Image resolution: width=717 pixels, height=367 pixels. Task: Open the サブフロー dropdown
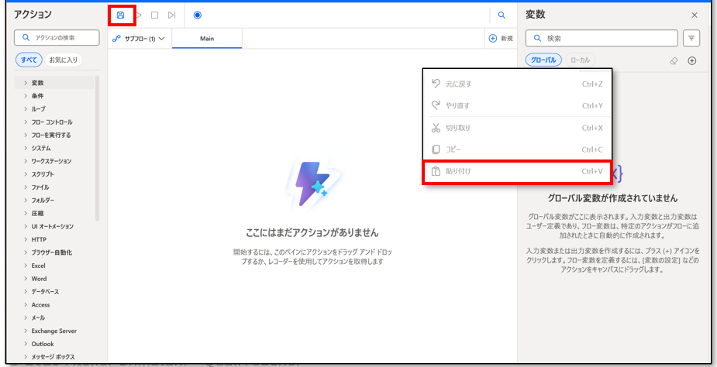(x=140, y=38)
